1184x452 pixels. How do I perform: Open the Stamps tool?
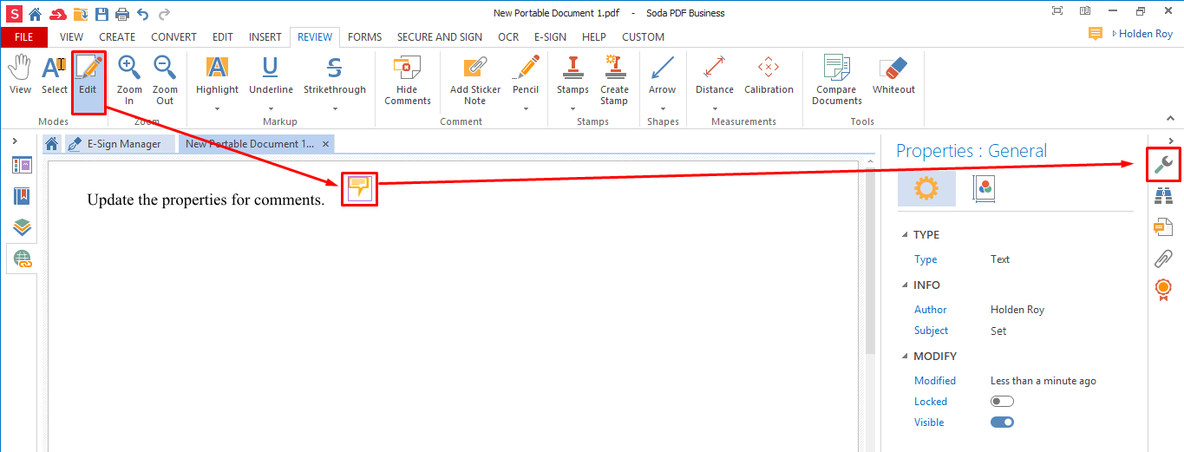click(x=572, y=75)
